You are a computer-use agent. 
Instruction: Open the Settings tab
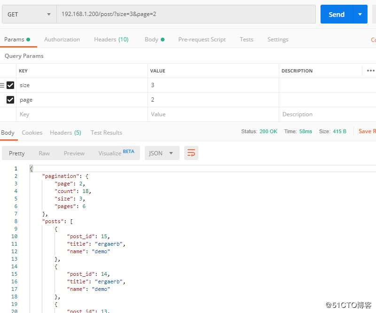(278, 40)
